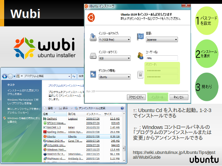Screen dimensions: 222x166
Task: Select the Ulead DVD M... program row
Action: click(82, 141)
